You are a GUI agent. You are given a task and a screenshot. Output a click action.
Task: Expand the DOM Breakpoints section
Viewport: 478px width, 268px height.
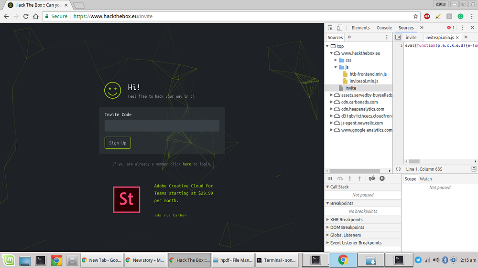(327, 227)
